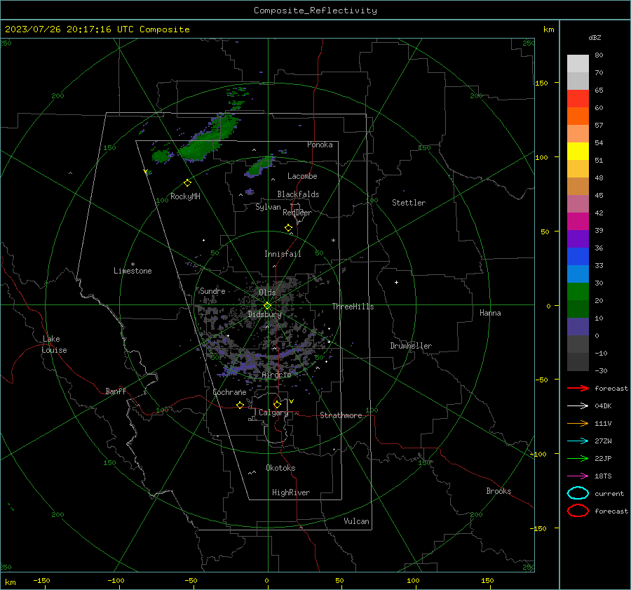631x590 pixels.
Task: Click the Stettler city label
Action: tap(409, 203)
